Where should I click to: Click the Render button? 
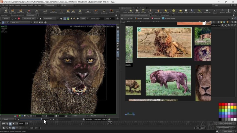pyautogui.click(x=6, y=18)
